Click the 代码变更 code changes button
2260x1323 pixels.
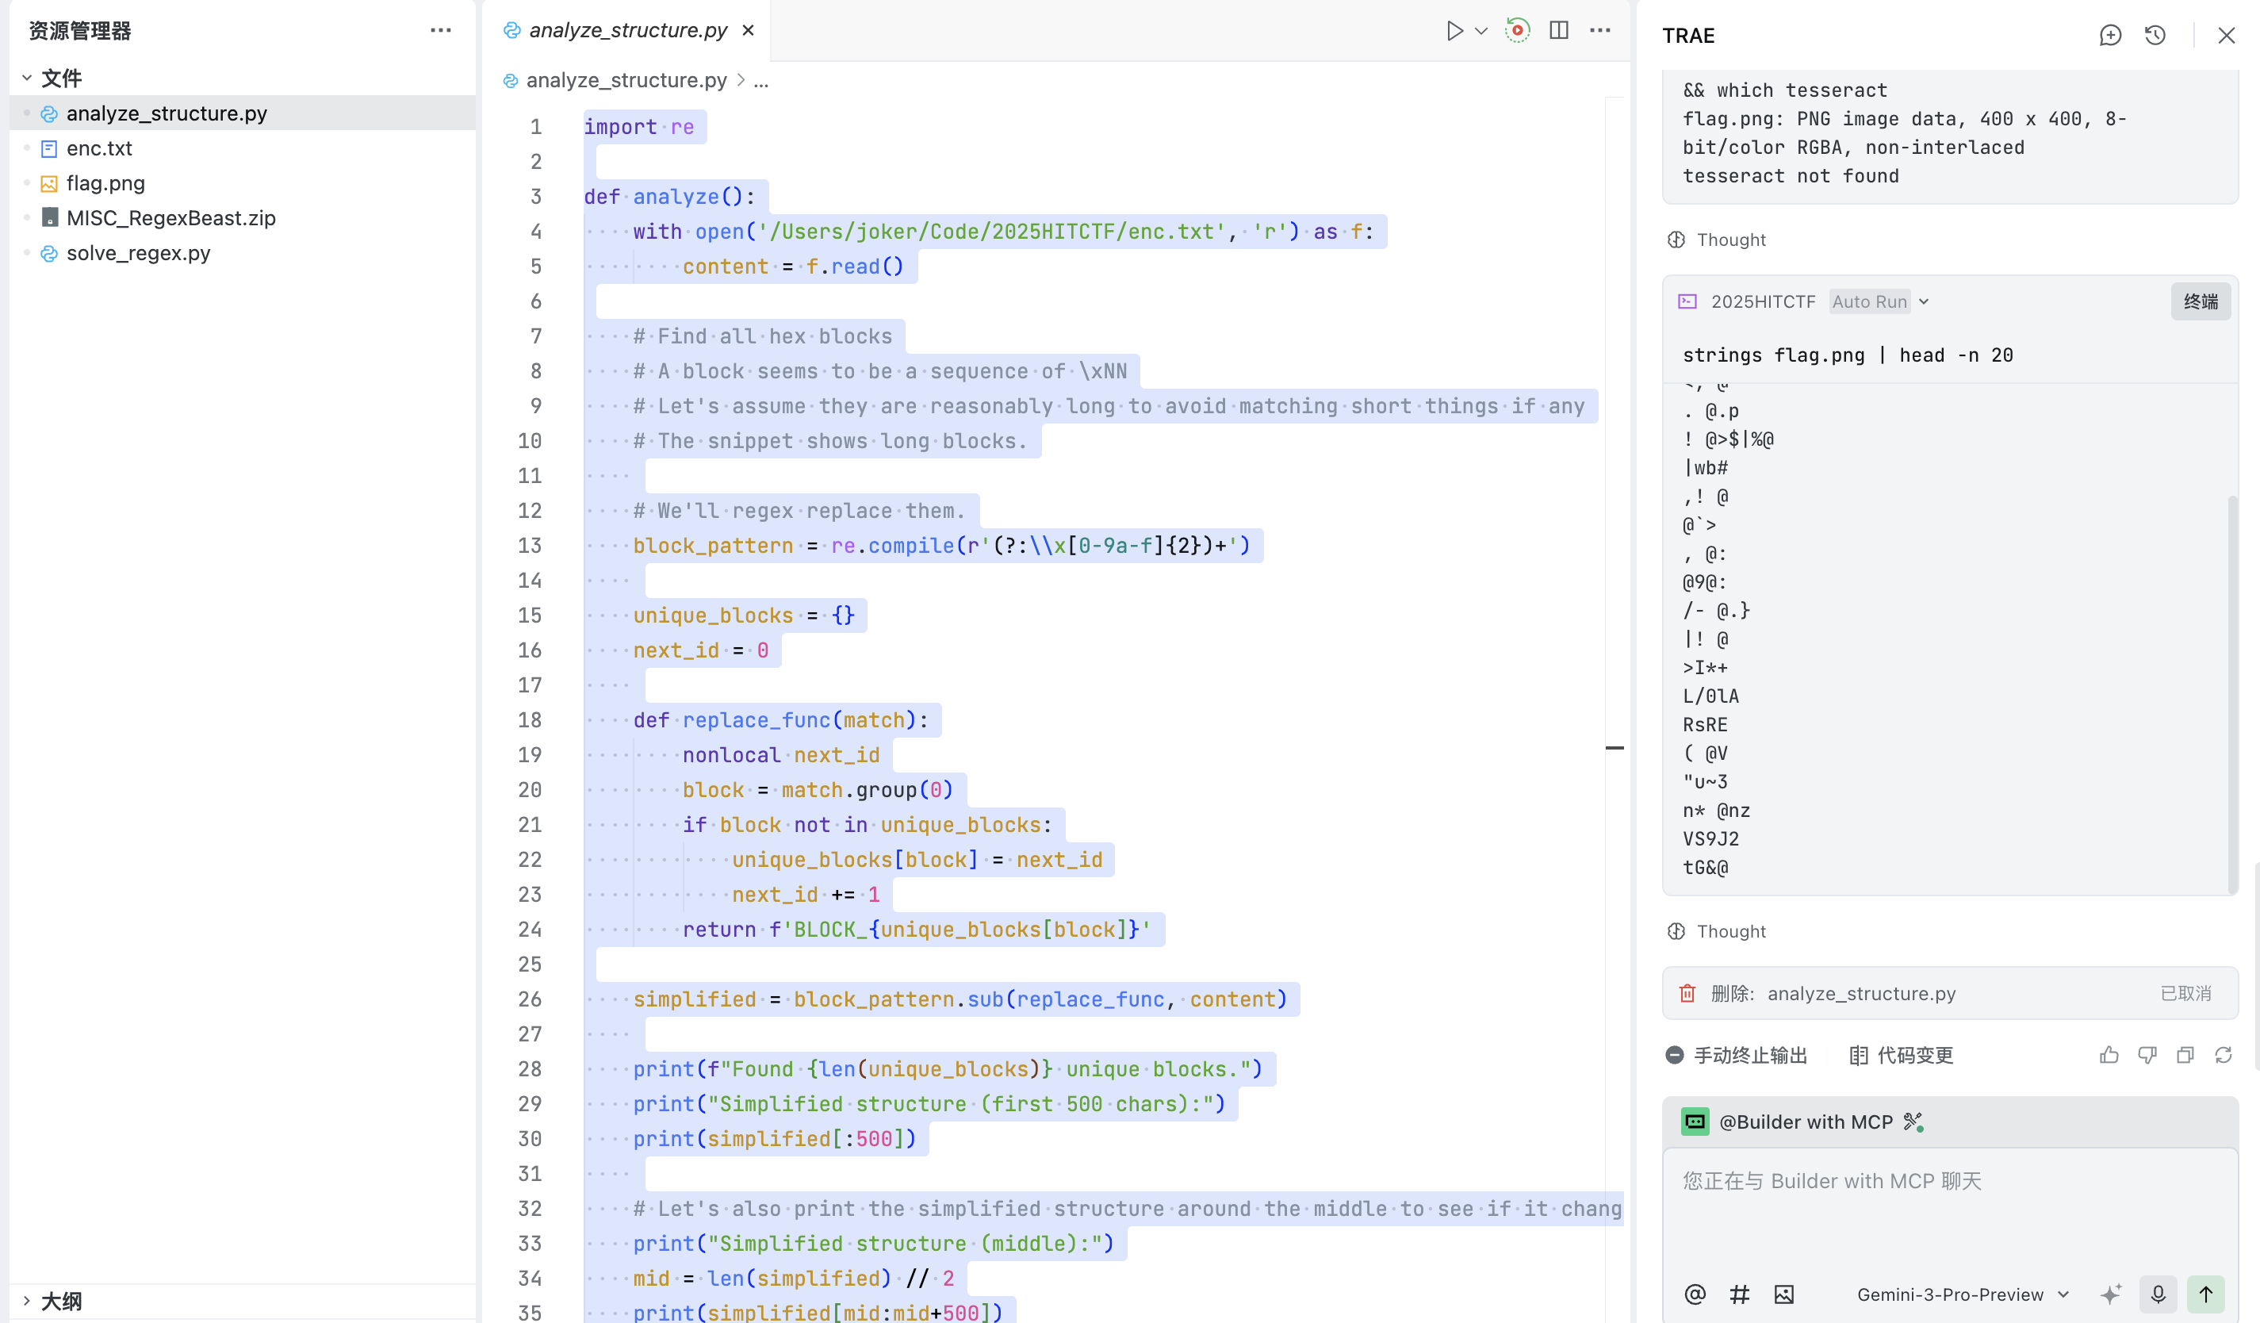1902,1055
